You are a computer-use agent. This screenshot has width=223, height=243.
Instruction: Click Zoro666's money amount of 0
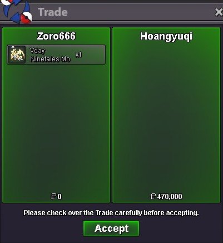[60, 197]
